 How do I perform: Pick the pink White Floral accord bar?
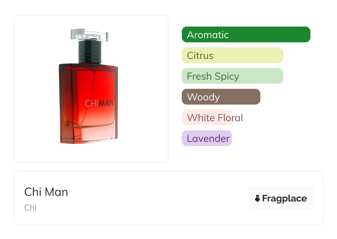(207, 118)
